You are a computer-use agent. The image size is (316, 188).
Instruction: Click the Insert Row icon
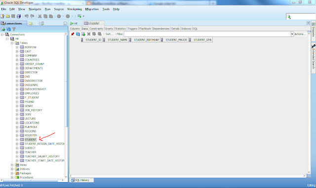(83, 34)
